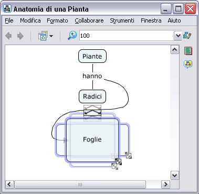Image resolution: width=199 pixels, height=194 pixels.
Task: Open the Formato menu
Action: [57, 20]
